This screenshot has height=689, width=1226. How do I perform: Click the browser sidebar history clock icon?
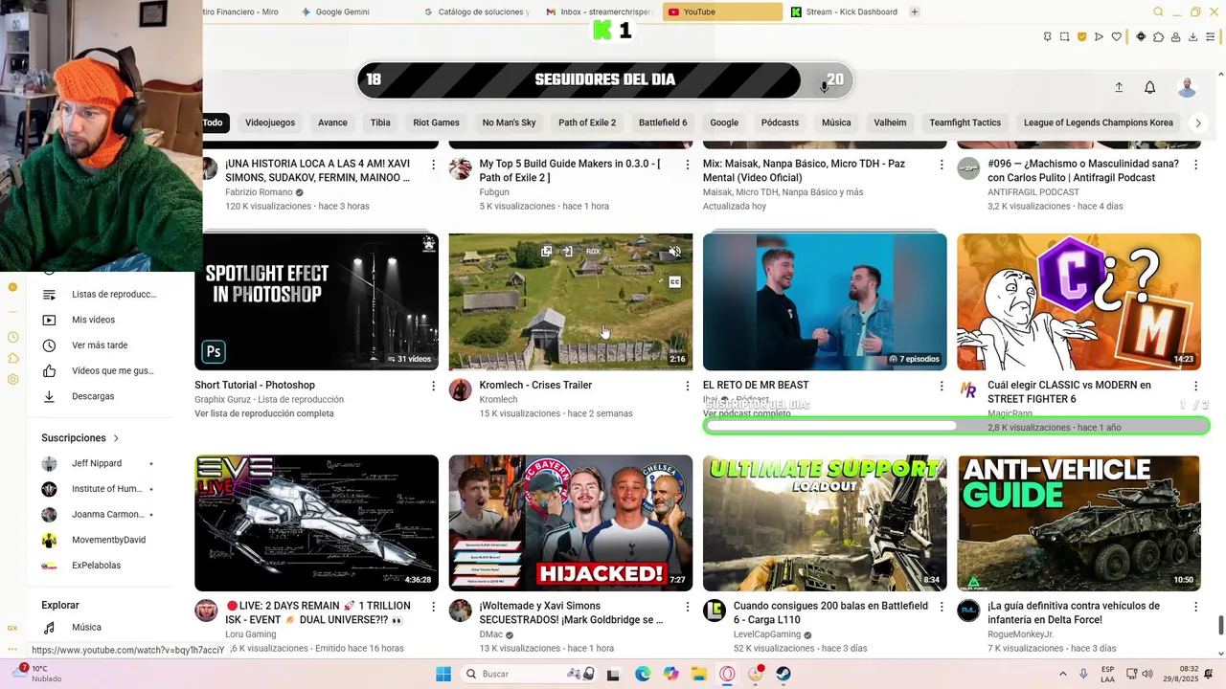(x=13, y=337)
